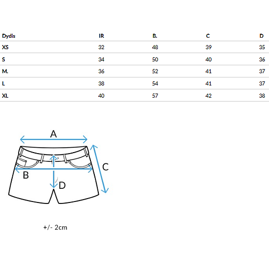Select the L size row label
This screenshot has height=269, width=269.
coord(3,84)
